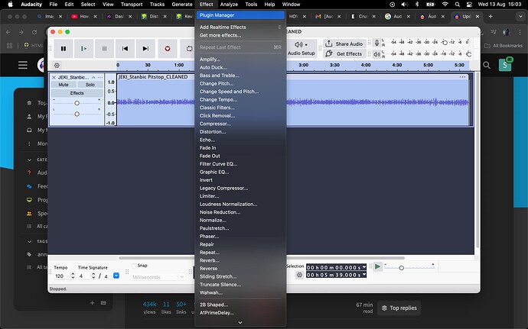The image size is (528, 329).
Task: Open selection end time format dropdown
Action: pos(364,275)
